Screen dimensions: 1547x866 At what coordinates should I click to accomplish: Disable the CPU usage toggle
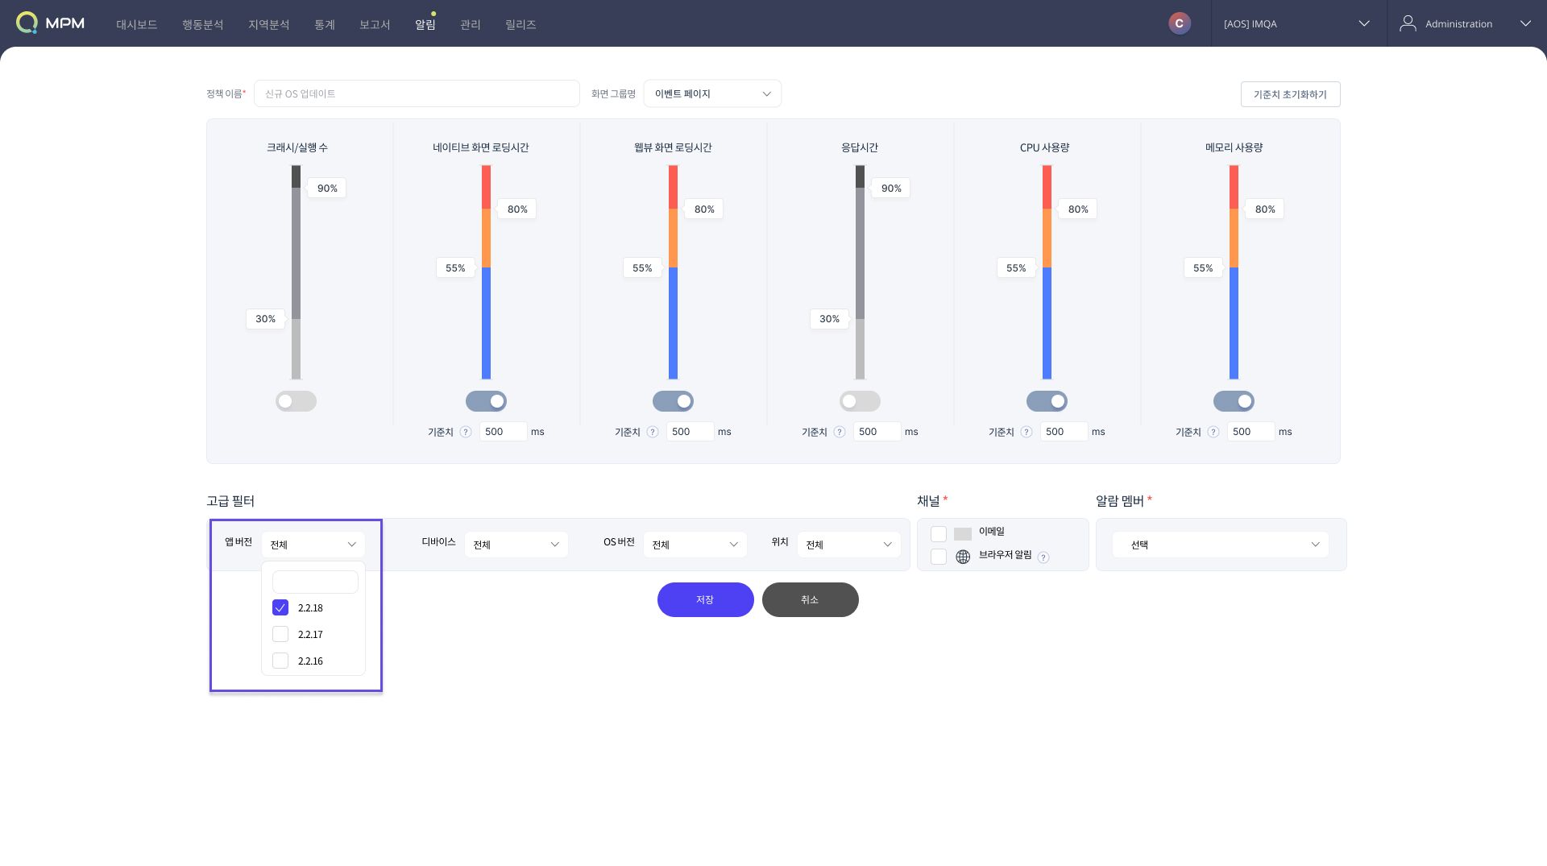pyautogui.click(x=1047, y=401)
